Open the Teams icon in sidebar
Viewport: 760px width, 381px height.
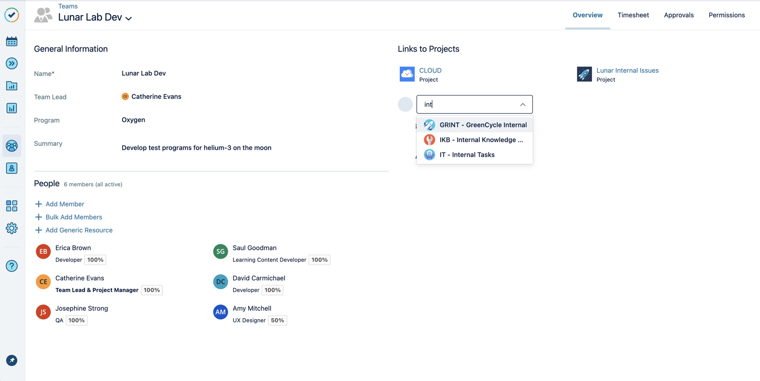point(12,146)
